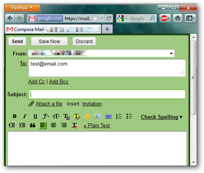204x173 pixels.
Task: Open the Bookmarks menu button
Action: pos(190,18)
